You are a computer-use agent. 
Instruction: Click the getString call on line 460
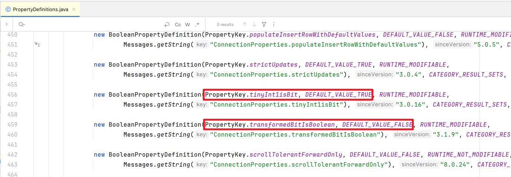174,134
